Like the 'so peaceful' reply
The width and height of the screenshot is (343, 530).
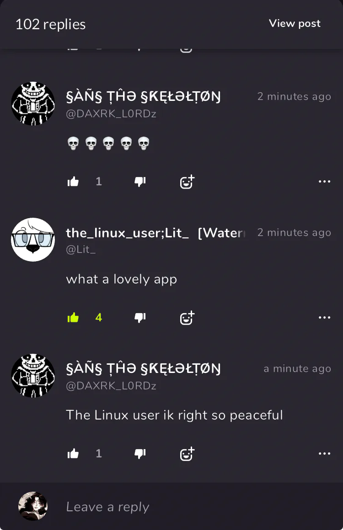(x=73, y=454)
